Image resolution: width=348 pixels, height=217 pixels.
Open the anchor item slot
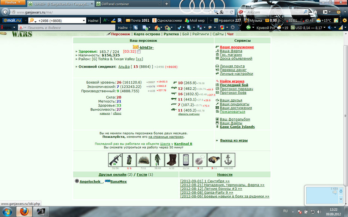(228, 159)
